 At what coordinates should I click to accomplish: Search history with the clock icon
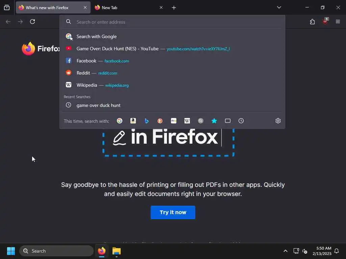click(241, 121)
